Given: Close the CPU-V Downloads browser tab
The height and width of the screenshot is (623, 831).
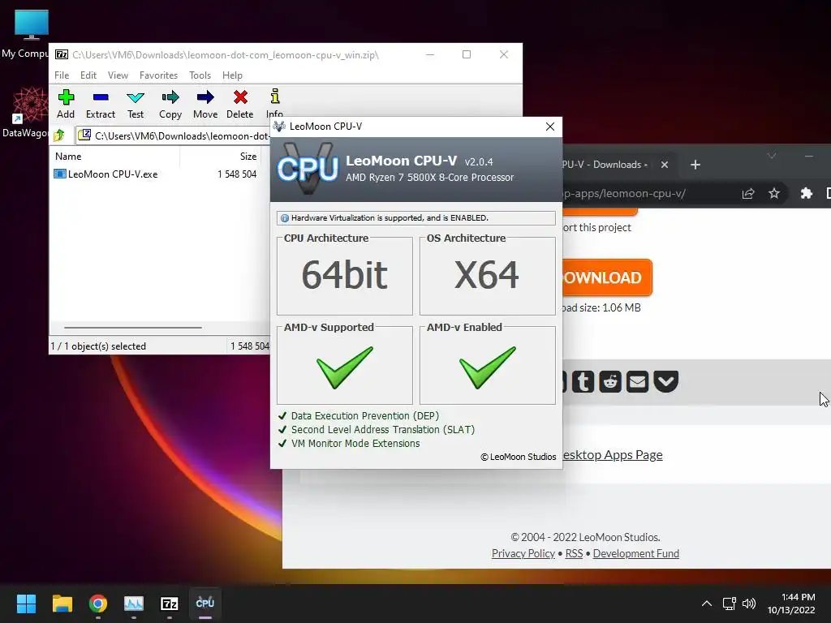Looking at the screenshot, I should pyautogui.click(x=665, y=165).
